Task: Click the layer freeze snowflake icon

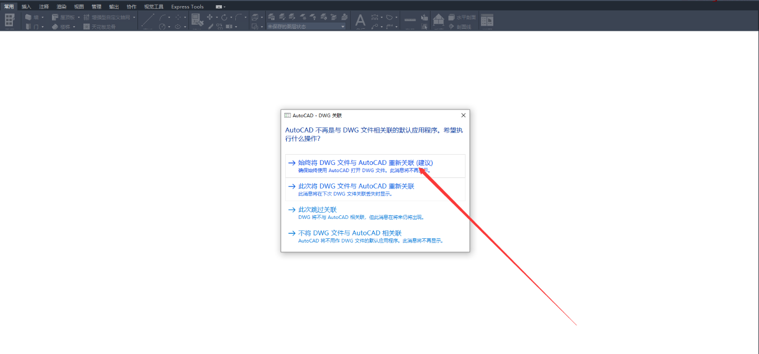Action: tap(303, 17)
